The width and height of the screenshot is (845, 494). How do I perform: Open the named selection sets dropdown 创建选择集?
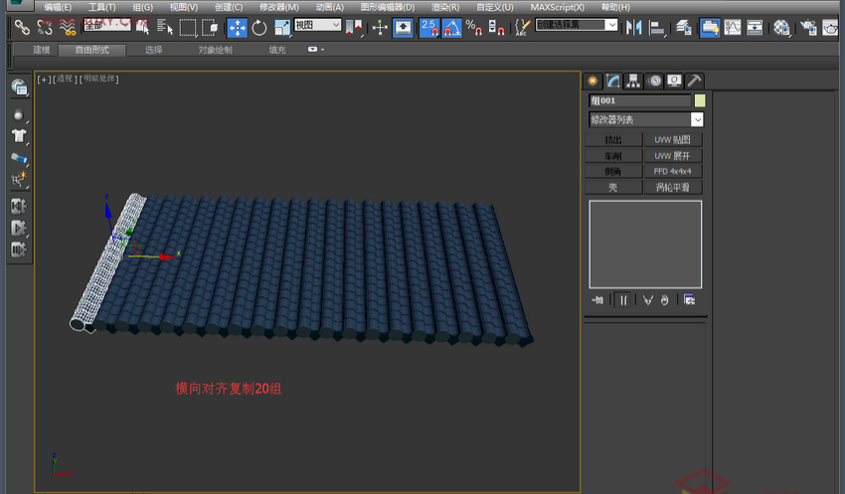point(576,25)
